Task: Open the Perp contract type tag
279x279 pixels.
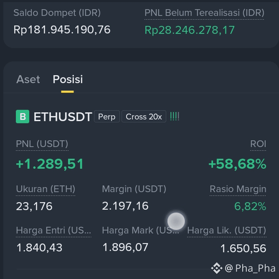Action: [x=107, y=117]
